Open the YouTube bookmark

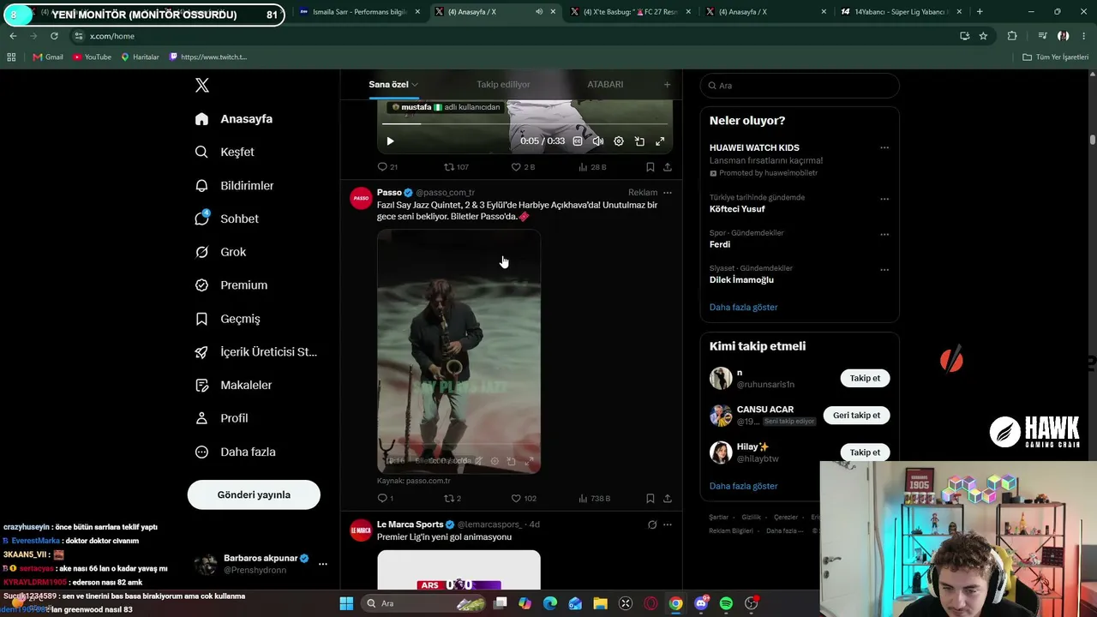(92, 57)
